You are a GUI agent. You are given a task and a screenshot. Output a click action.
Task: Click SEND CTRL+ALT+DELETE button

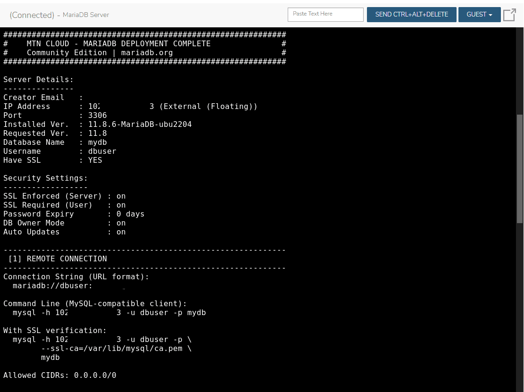click(411, 15)
